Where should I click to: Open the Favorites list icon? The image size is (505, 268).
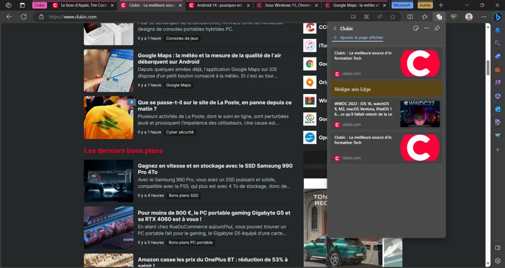coord(425,17)
